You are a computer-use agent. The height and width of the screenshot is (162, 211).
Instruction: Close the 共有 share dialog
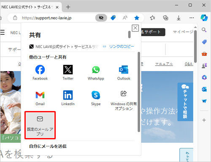[135, 28]
